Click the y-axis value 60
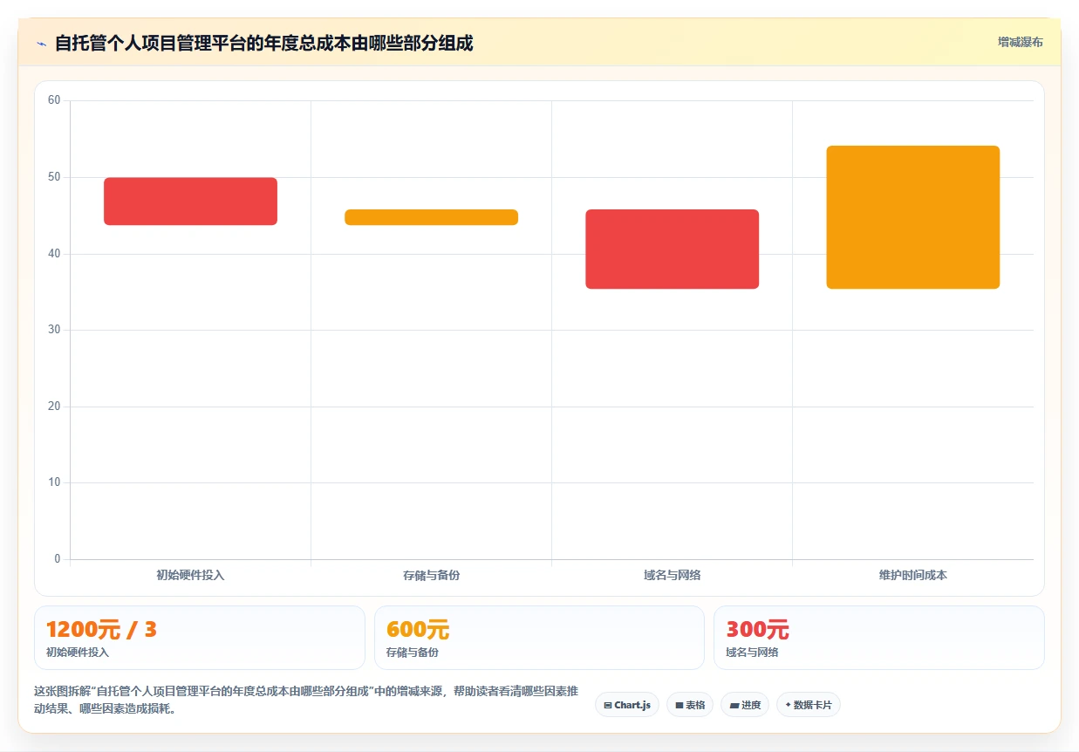 click(x=54, y=100)
